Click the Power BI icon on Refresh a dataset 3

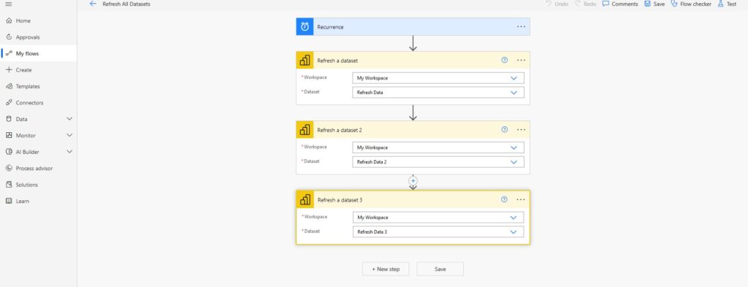click(305, 200)
